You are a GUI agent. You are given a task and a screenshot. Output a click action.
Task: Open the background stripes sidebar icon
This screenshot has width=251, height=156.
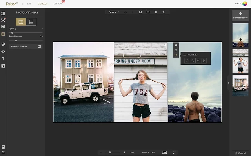(3, 66)
